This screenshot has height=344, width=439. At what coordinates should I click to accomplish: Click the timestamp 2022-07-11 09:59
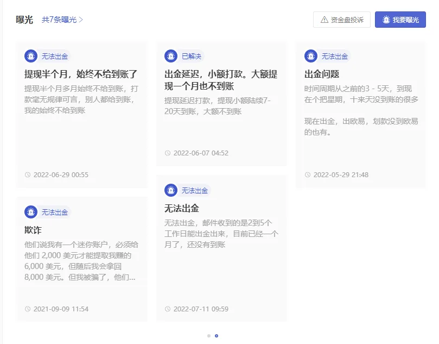point(201,309)
